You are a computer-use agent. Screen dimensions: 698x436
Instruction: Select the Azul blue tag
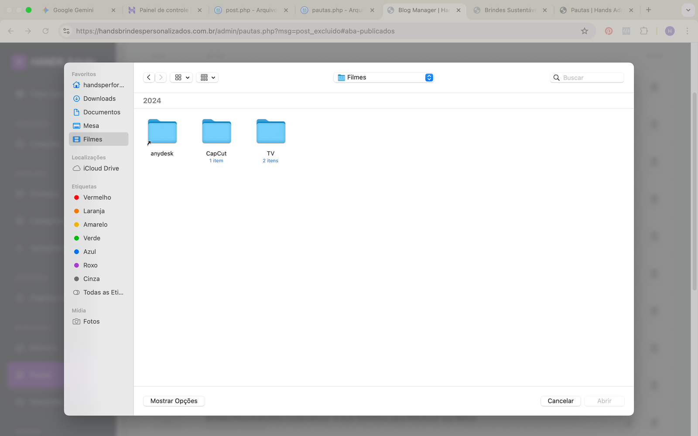coord(89,252)
